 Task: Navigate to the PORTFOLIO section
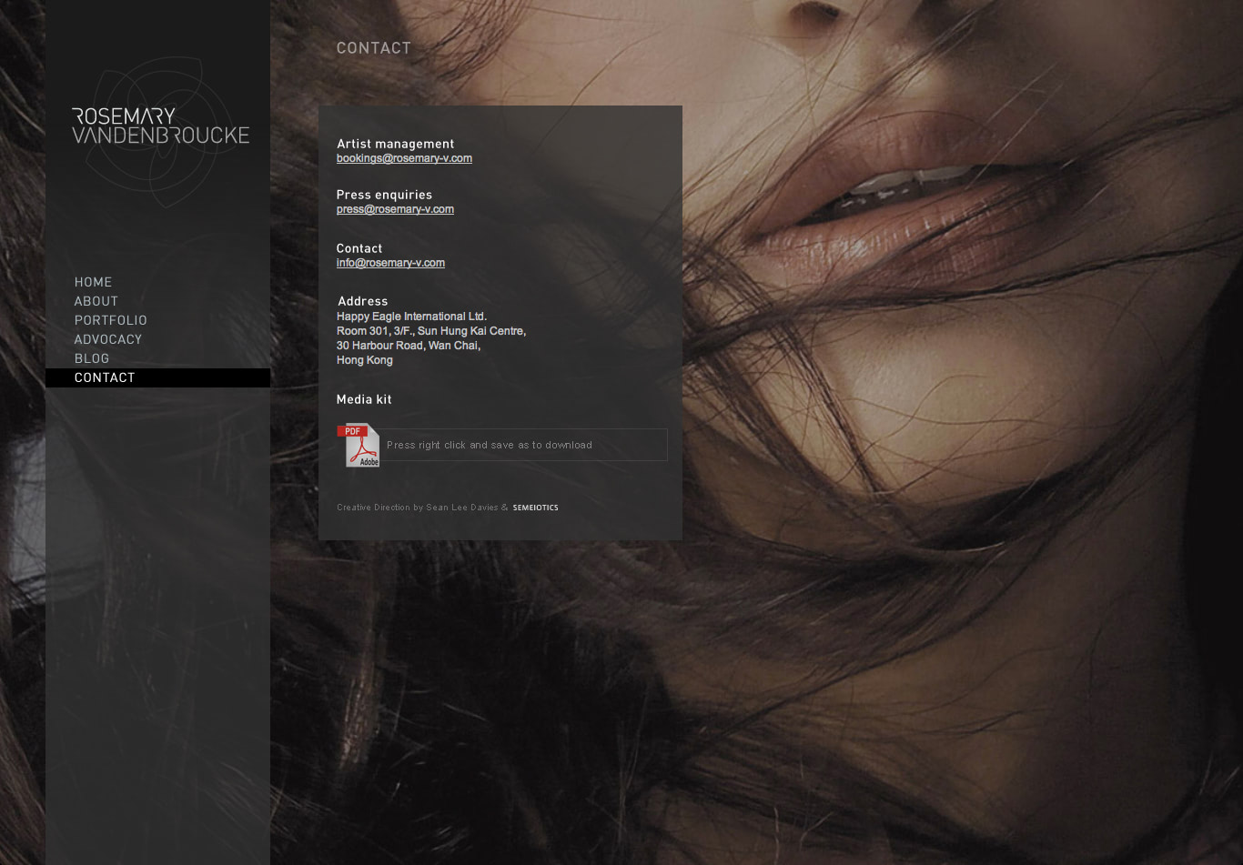(111, 320)
